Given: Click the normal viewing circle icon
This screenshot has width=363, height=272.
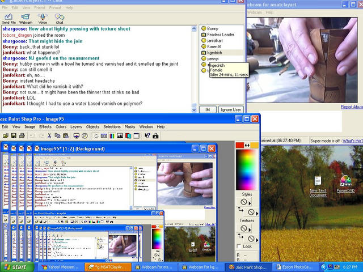Looking at the screenshot, I should coord(85,136).
